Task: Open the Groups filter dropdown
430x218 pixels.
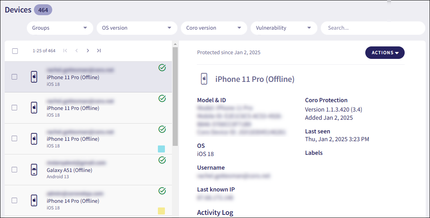Action: [x=60, y=28]
